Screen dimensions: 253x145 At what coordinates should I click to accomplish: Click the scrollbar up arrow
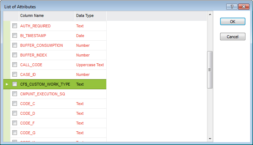(210, 15)
